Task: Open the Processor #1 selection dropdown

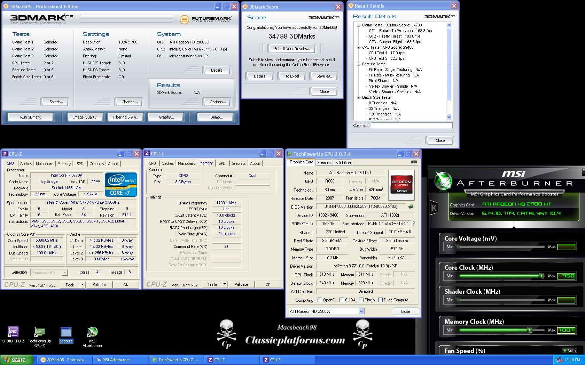Action: coord(64,273)
